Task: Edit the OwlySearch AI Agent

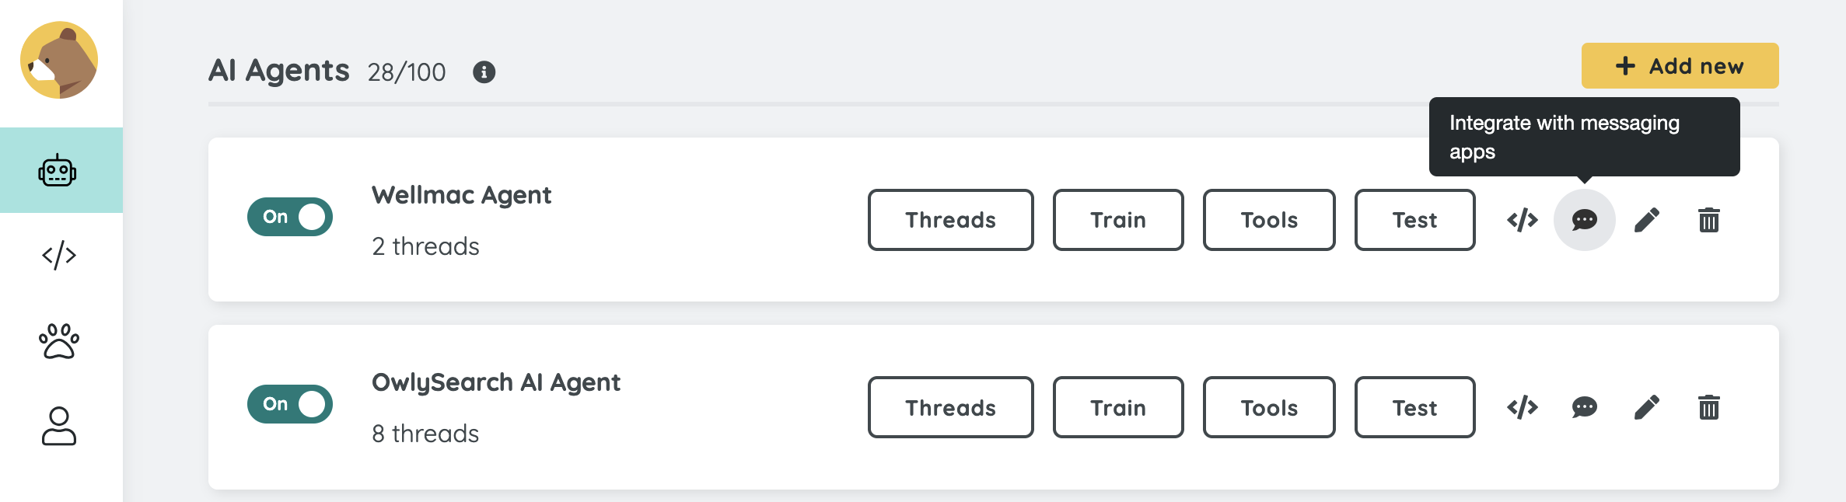Action: [x=1646, y=407]
